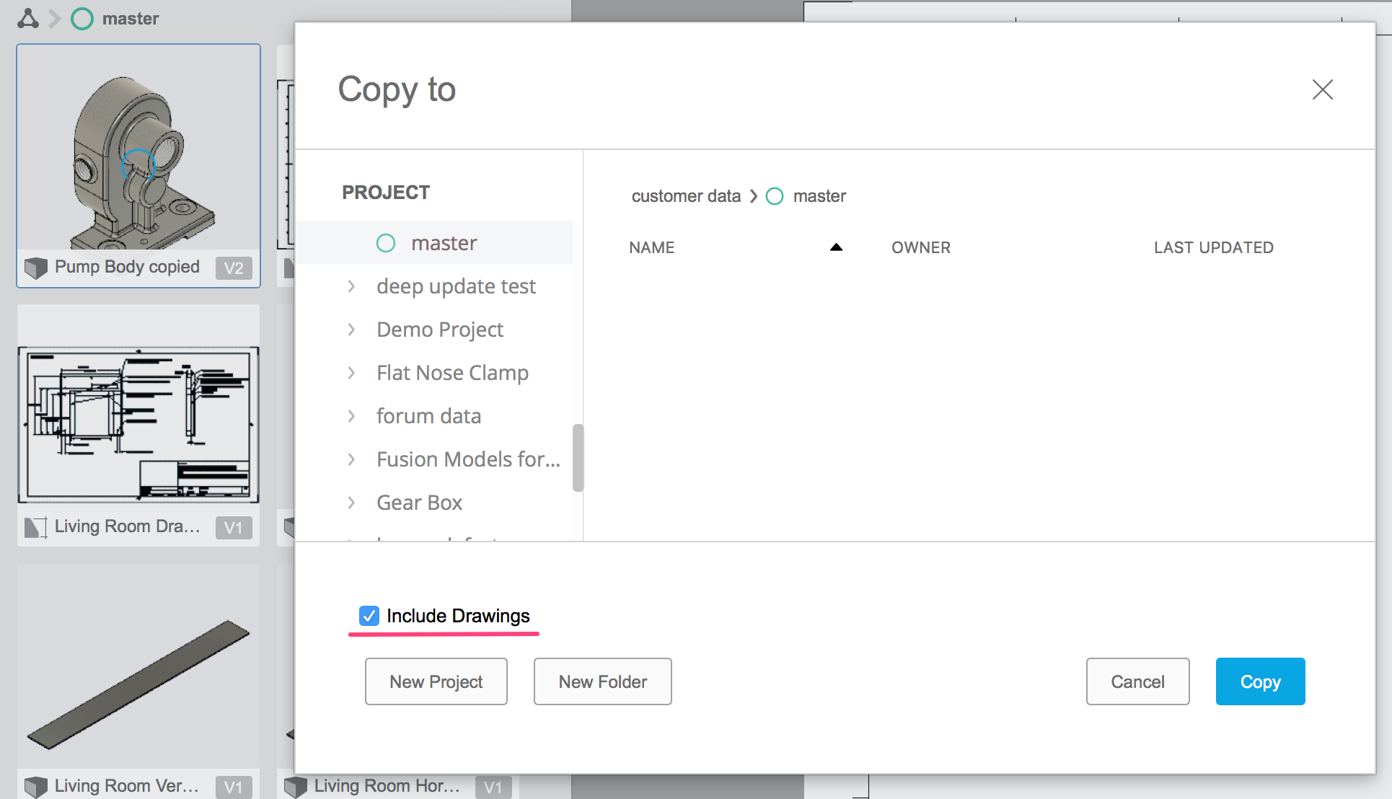Sort by the LAST UPDATED column header
Viewport: 1392px width, 799px height.
pos(1214,247)
